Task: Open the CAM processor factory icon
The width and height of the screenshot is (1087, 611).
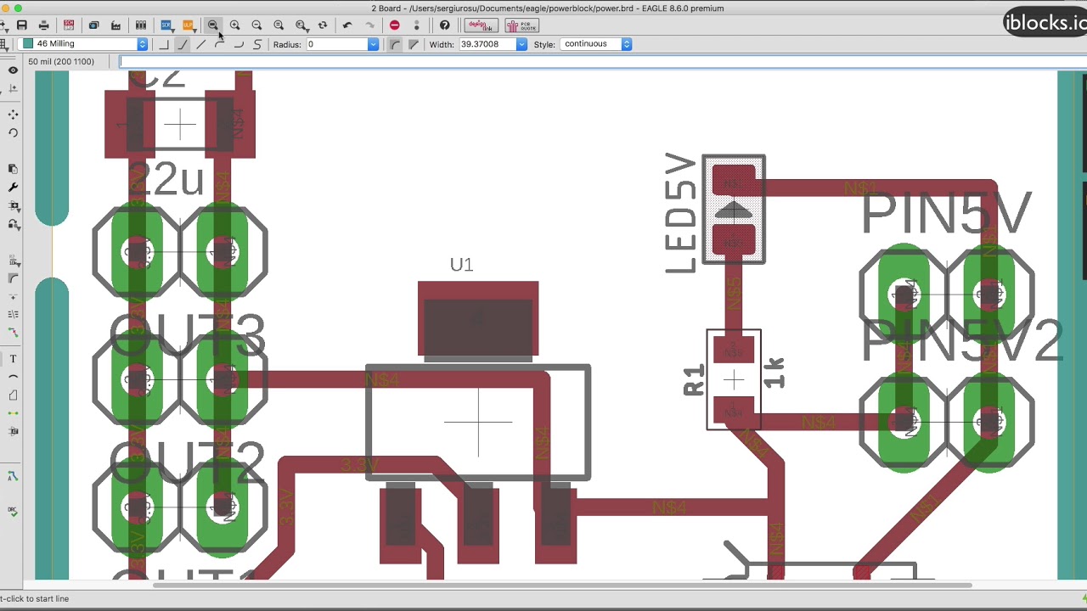Action: tap(115, 25)
